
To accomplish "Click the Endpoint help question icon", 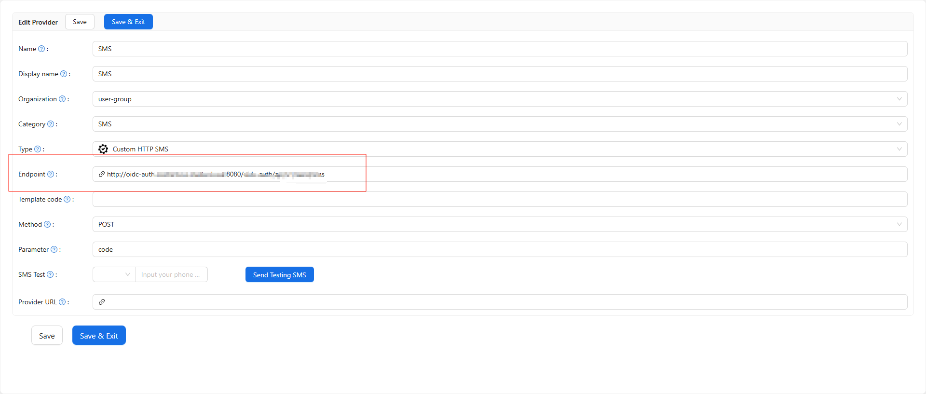I will [51, 174].
